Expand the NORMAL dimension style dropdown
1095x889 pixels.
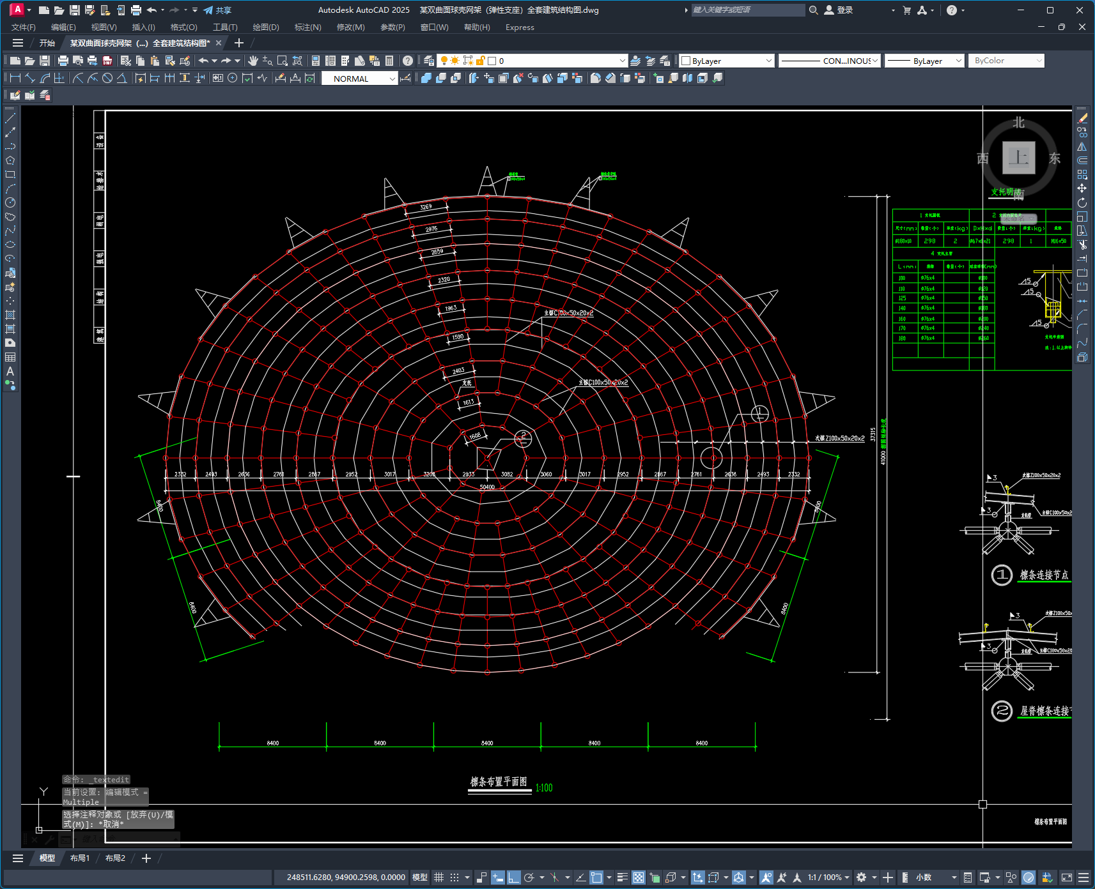[359, 79]
